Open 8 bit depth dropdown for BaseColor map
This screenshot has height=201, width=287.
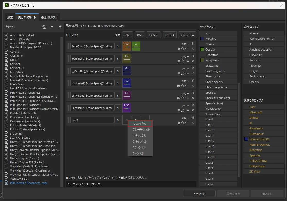(184, 49)
